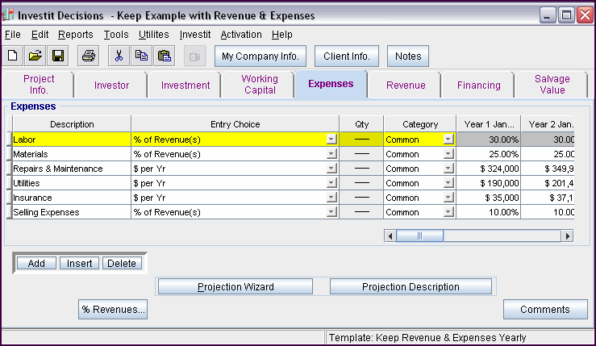Click the New file icon
Screen dimensions: 596x346
tap(13, 56)
